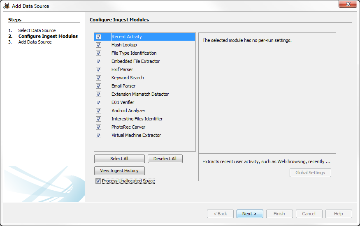Screen dimensions: 360x226
Task: Uncheck Process Unallocated Space
Action: (x=98, y=181)
